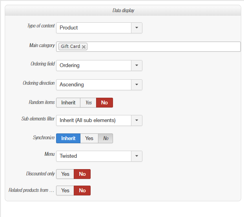Choose No for Random items
This screenshot has width=244, height=217.
coord(104,103)
